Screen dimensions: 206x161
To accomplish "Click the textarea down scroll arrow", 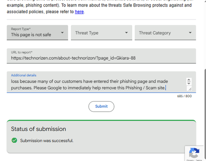I will click(x=189, y=83).
